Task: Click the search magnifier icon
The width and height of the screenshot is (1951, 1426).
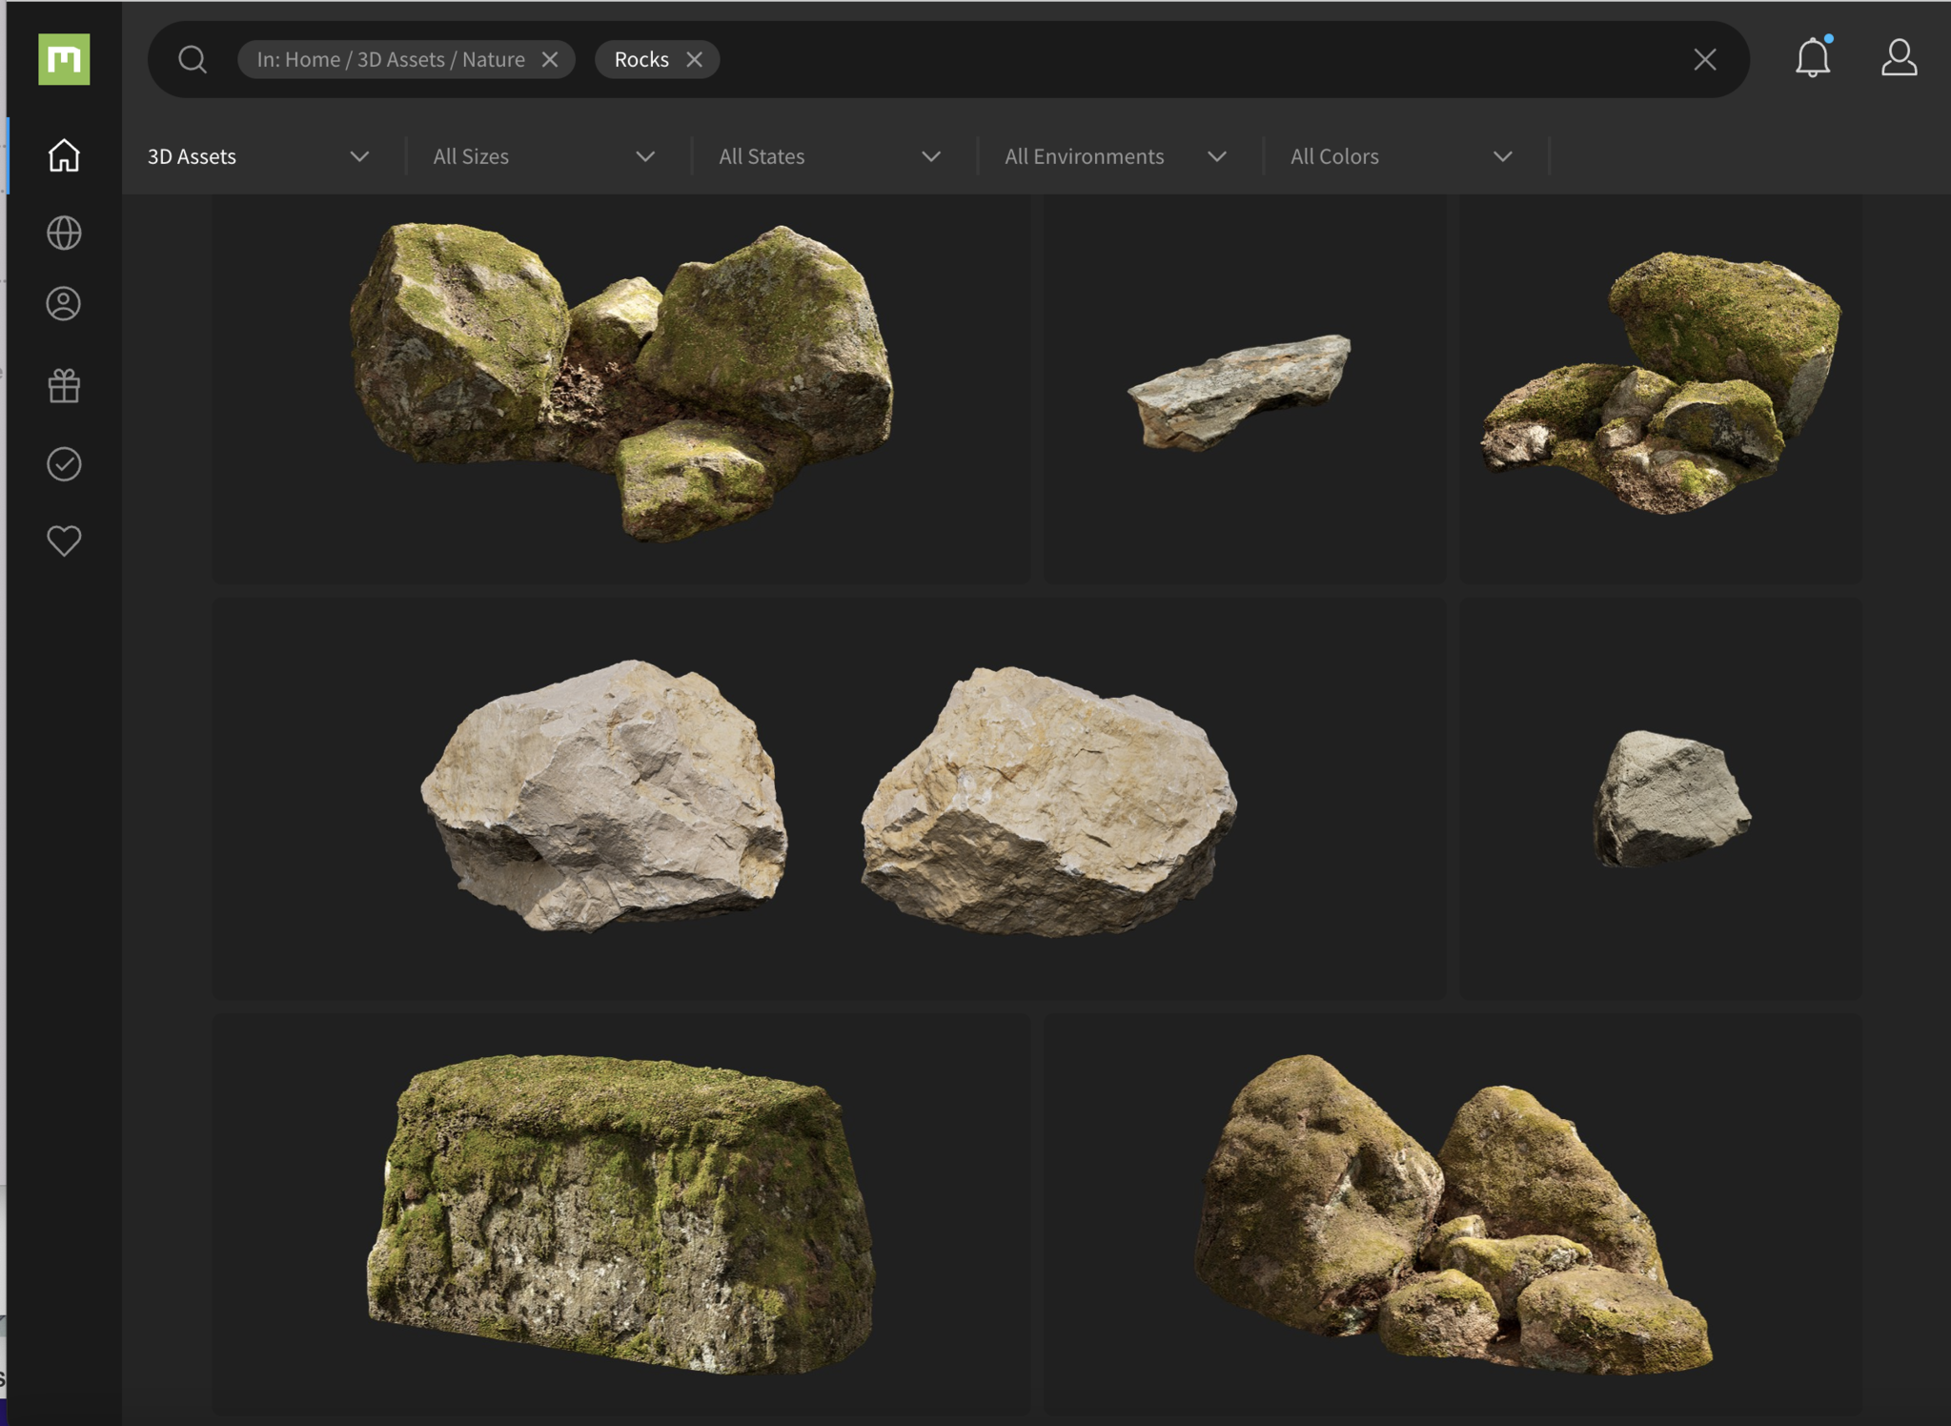Action: (193, 59)
